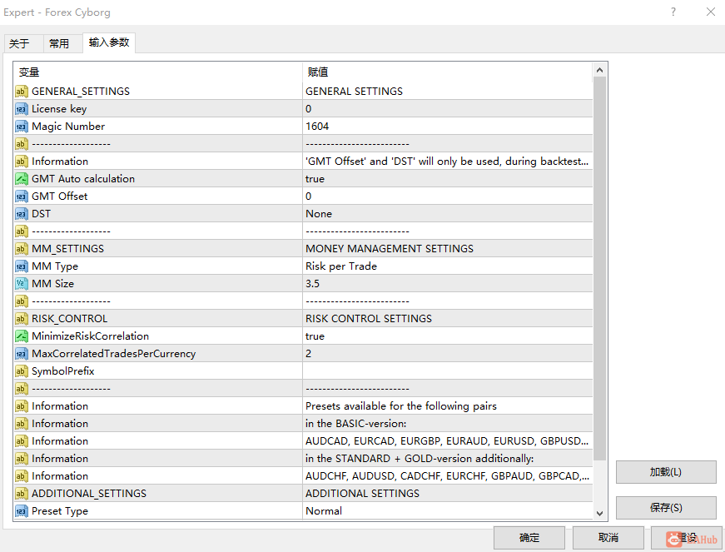Click the icon of the 'Presets available' Information row

(x=22, y=406)
